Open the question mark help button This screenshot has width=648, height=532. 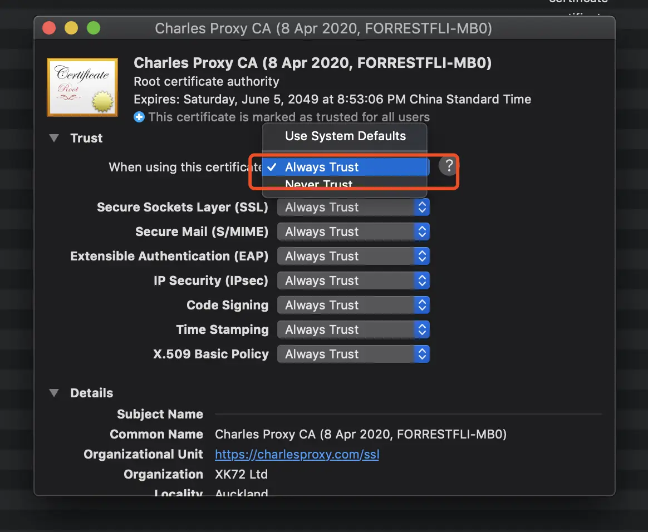coord(449,166)
